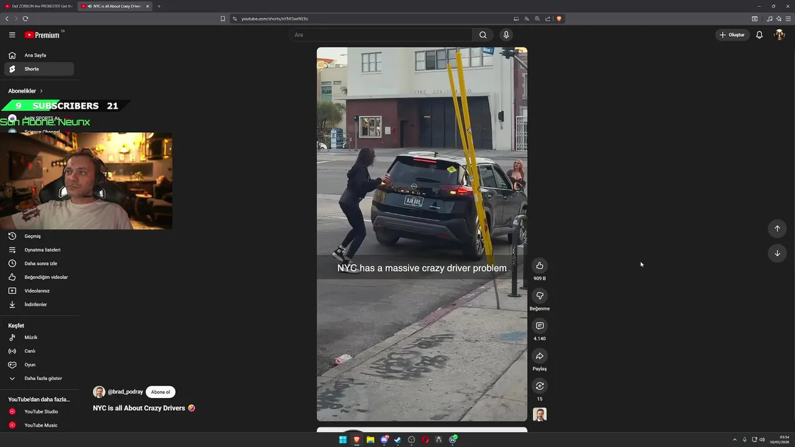
Task: Open Daha sonra izle
Action: (39, 263)
